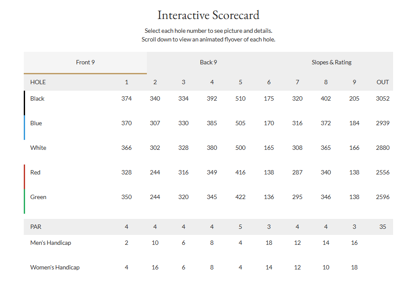Select hole number 2 for details
419x288 pixels.
pos(155,82)
